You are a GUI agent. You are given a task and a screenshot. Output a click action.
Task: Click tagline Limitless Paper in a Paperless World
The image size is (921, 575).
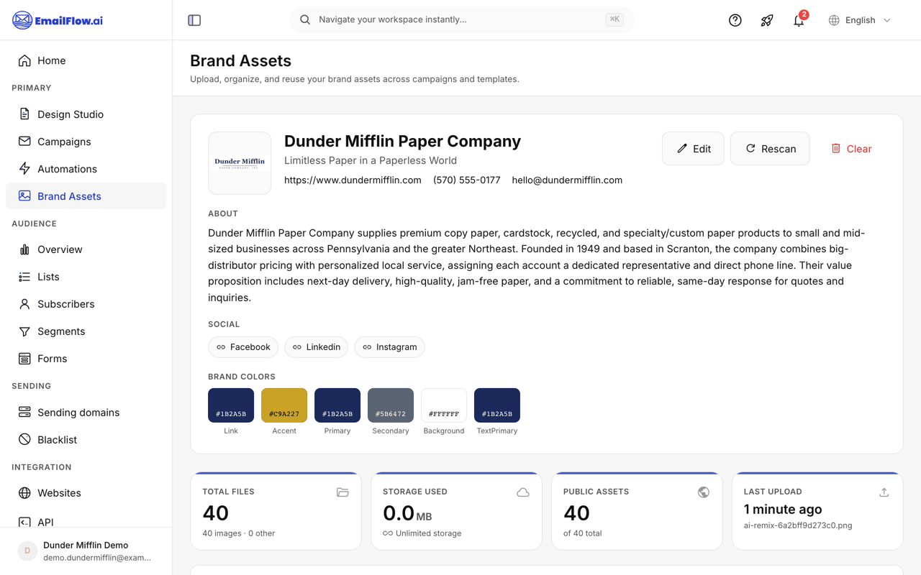(371, 160)
